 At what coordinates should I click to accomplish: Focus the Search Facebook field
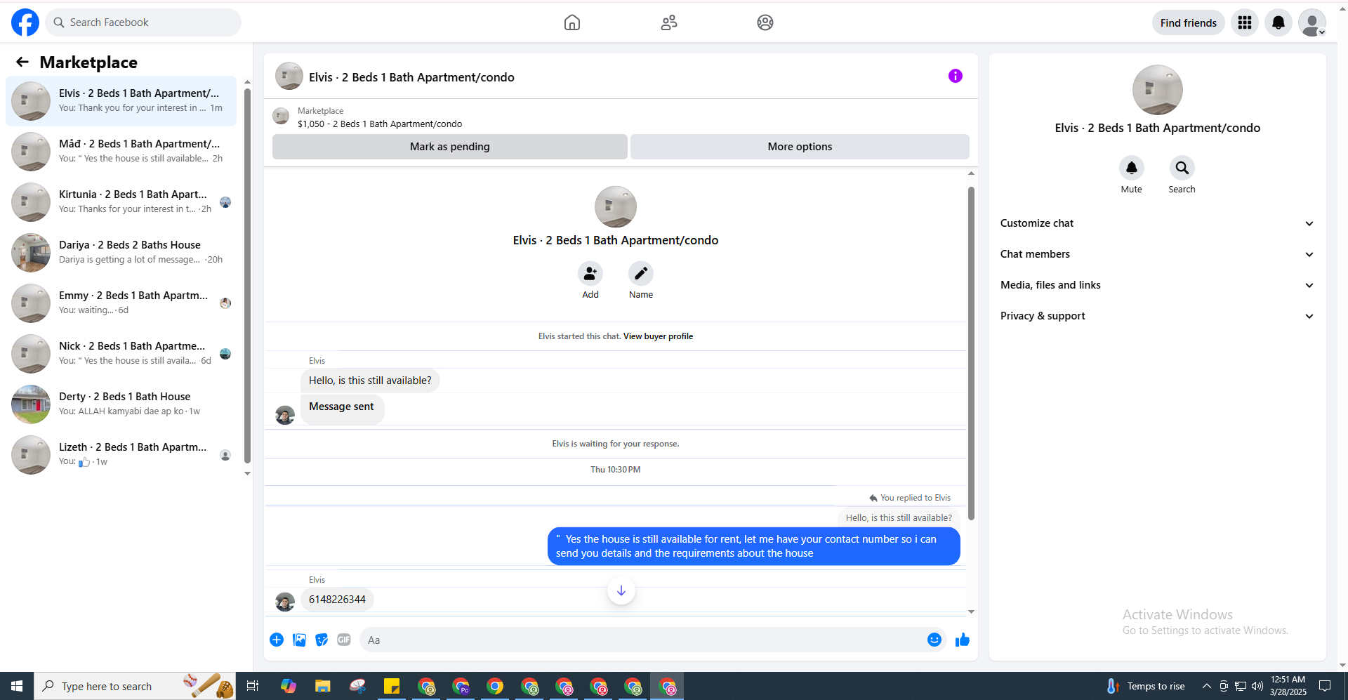click(143, 22)
